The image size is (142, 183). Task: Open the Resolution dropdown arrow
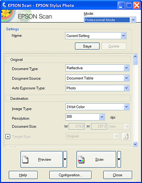tap(102, 117)
